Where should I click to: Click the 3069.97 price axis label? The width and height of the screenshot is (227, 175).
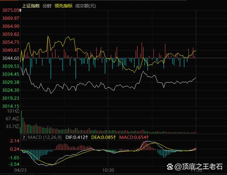(11, 18)
